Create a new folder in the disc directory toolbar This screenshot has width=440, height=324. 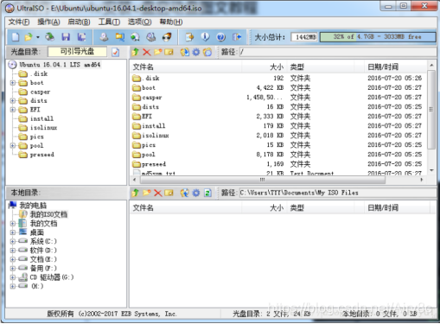158,52
